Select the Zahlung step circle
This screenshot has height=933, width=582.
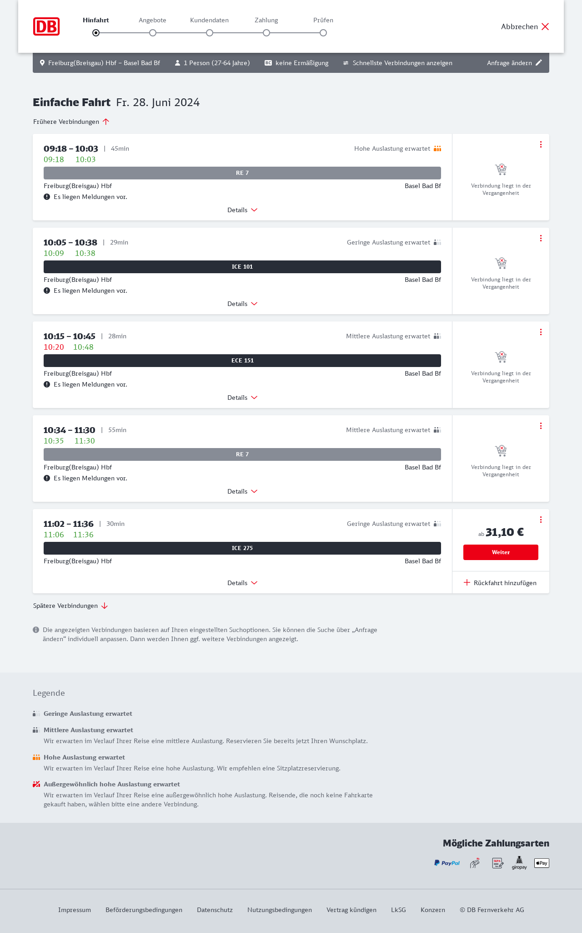[266, 33]
